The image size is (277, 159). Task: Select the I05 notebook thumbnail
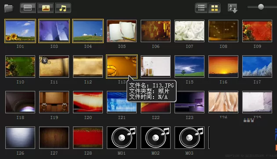[x=122, y=31]
